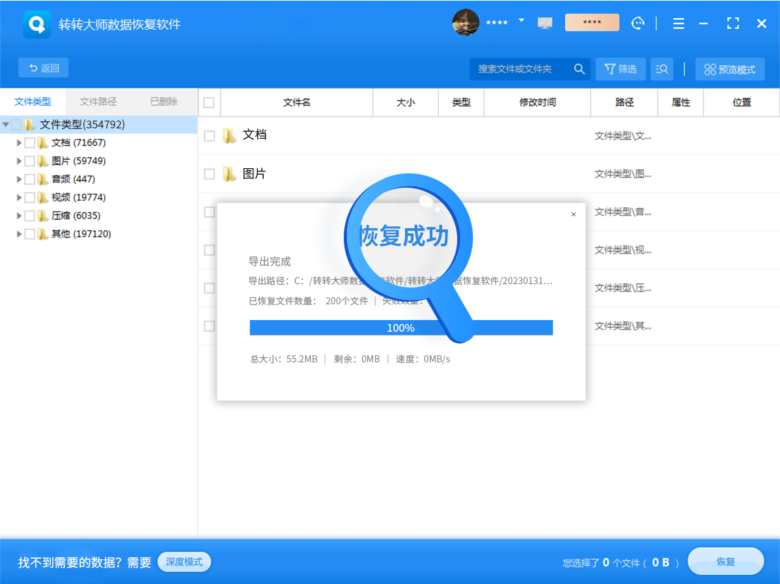
Task: Click the orange membership button in title bar
Action: (x=592, y=22)
